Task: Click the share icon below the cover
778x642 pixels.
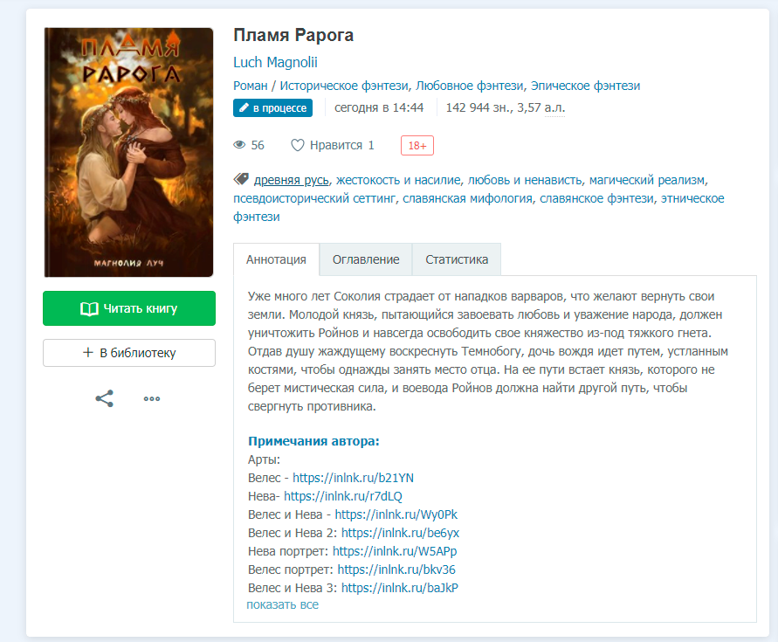Action: [104, 399]
